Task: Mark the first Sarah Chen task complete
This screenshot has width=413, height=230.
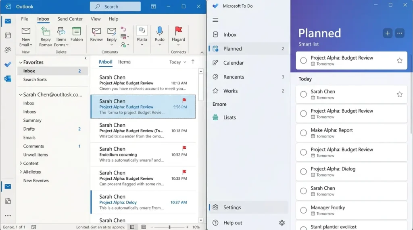Action: pyautogui.click(x=303, y=94)
